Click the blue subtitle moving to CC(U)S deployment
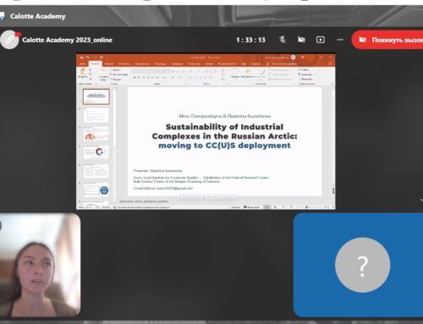Viewport: 423px width, 324px height. (224, 146)
